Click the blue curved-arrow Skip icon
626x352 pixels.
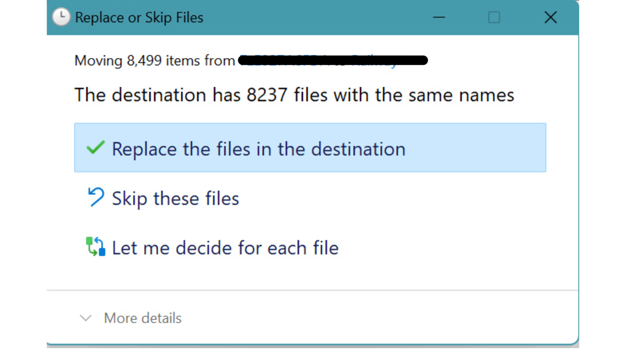click(x=96, y=197)
